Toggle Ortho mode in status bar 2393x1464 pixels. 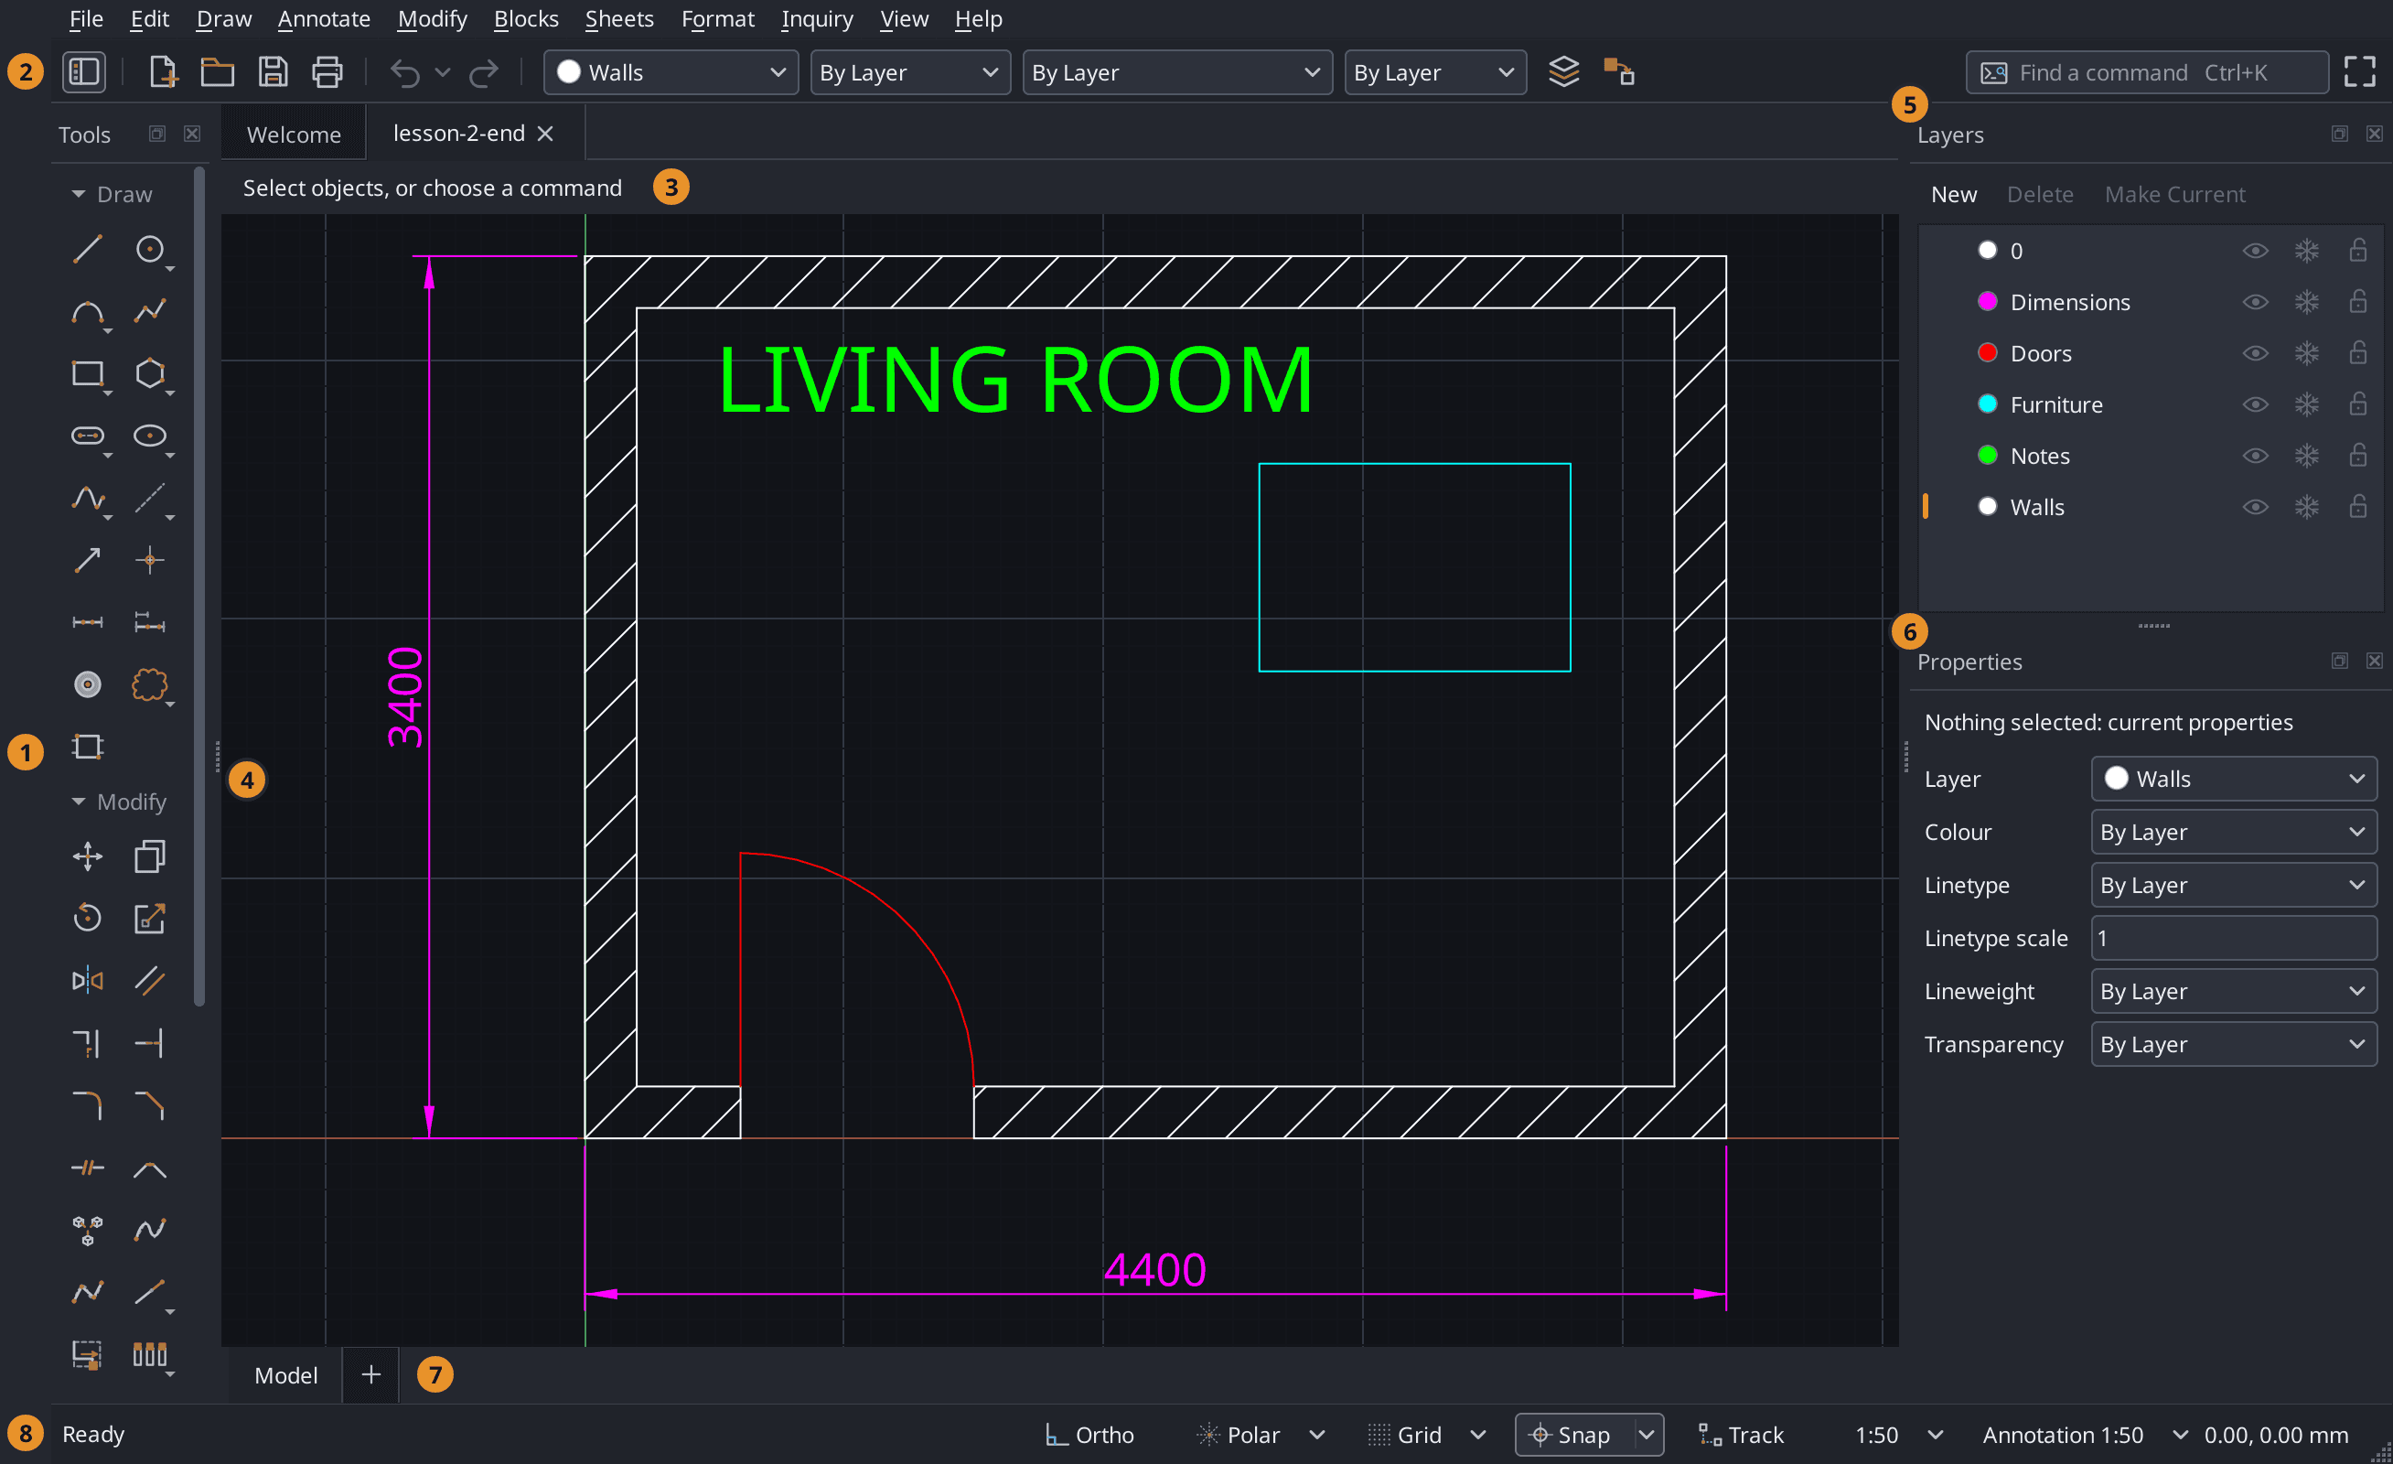coord(1089,1435)
